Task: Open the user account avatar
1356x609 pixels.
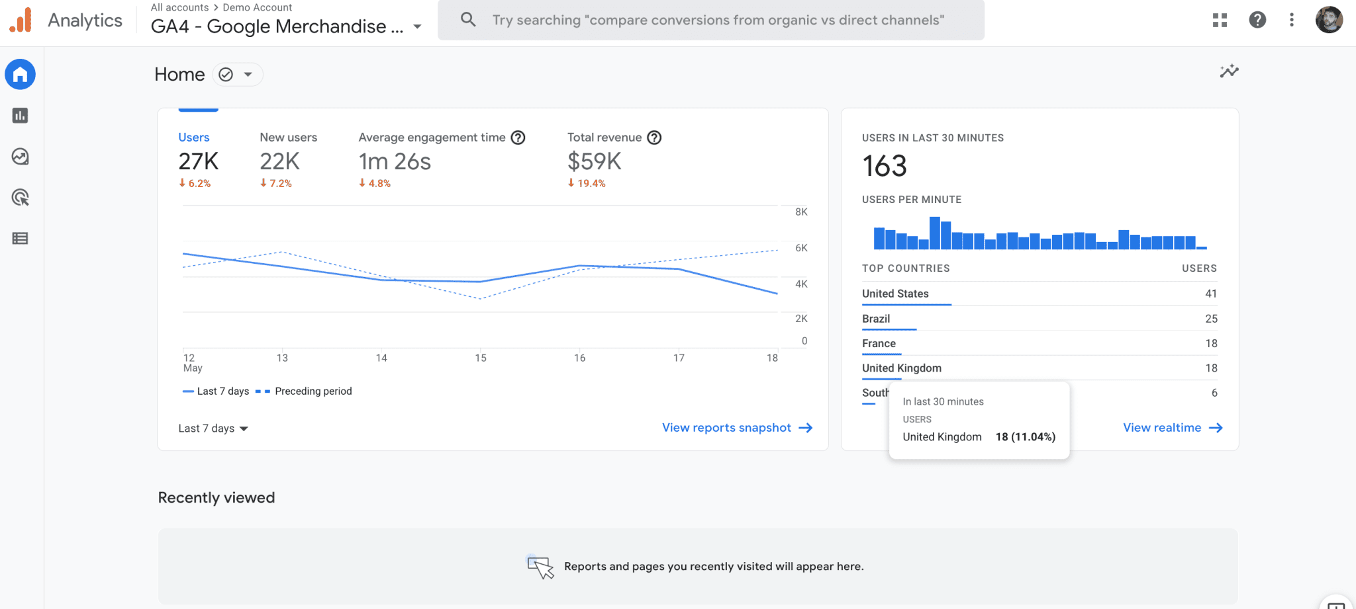Action: (x=1329, y=20)
